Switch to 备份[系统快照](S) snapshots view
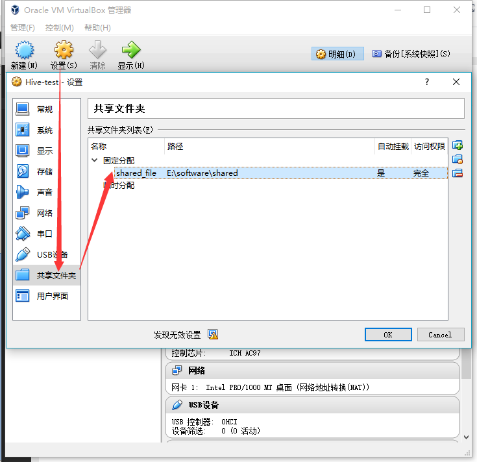 [411, 54]
